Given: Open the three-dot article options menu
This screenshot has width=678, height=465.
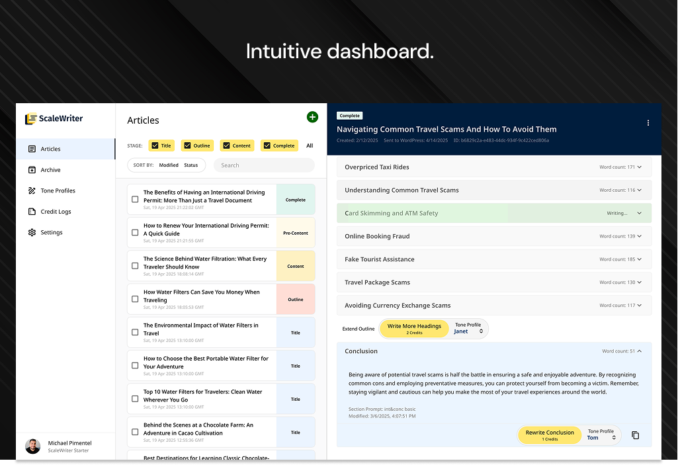Looking at the screenshot, I should click(x=648, y=123).
